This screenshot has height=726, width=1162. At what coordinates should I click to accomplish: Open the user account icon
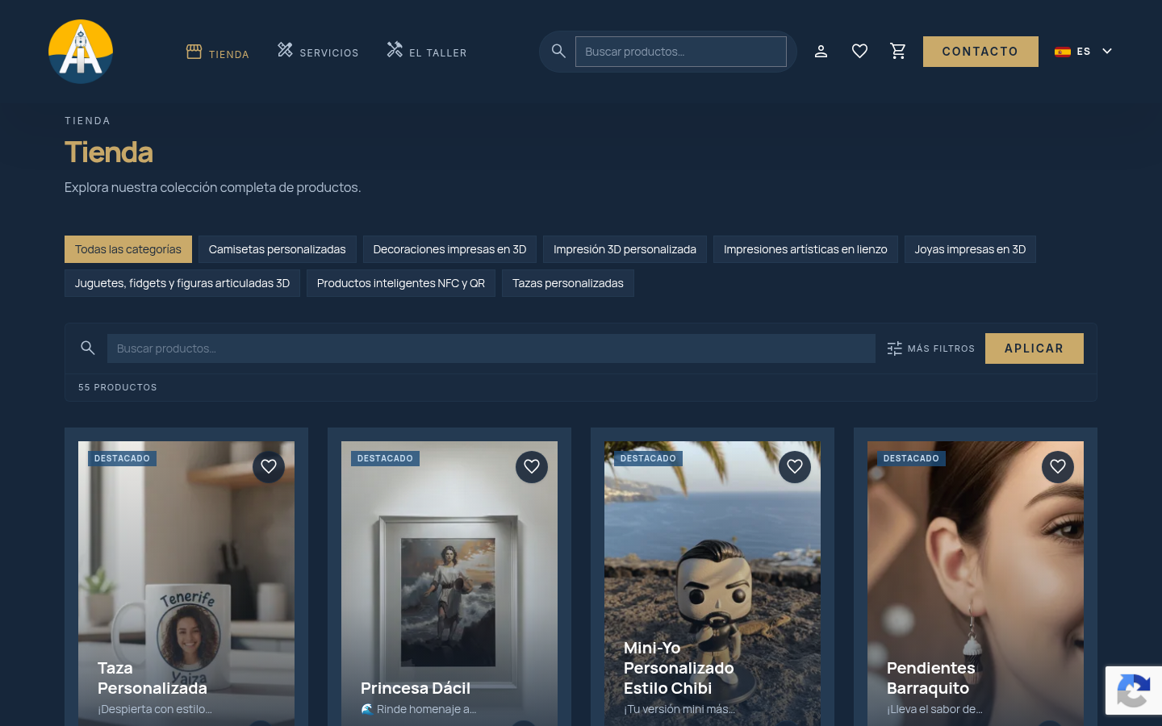point(821,52)
